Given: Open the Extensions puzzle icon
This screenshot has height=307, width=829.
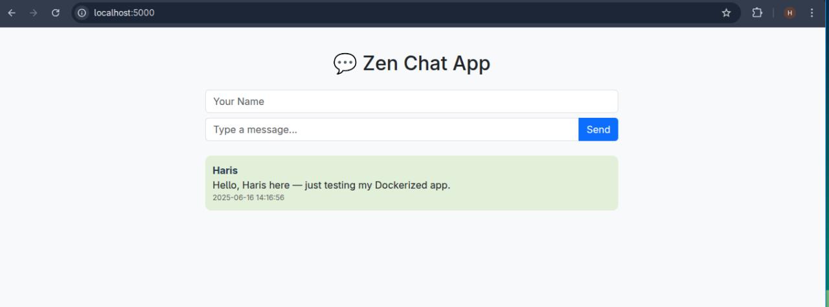Looking at the screenshot, I should click(x=756, y=12).
